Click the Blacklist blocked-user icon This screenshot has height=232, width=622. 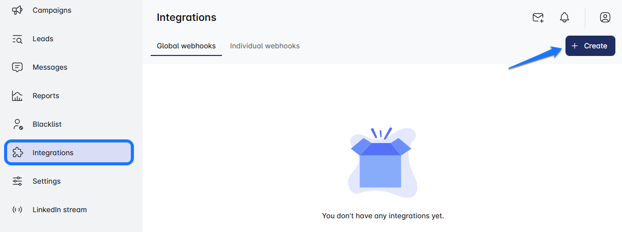coord(17,124)
